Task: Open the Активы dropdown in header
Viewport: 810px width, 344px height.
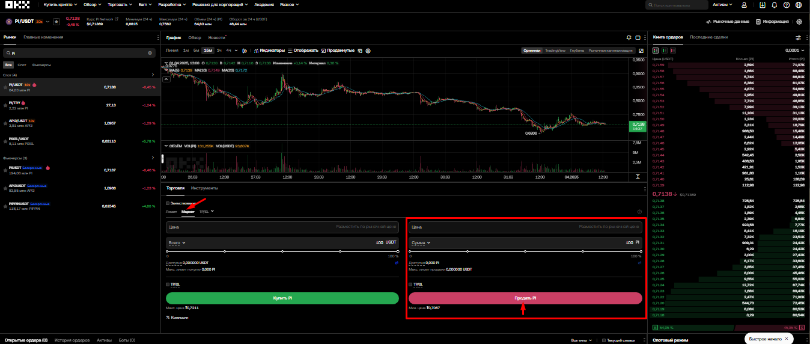Action: pyautogui.click(x=722, y=5)
